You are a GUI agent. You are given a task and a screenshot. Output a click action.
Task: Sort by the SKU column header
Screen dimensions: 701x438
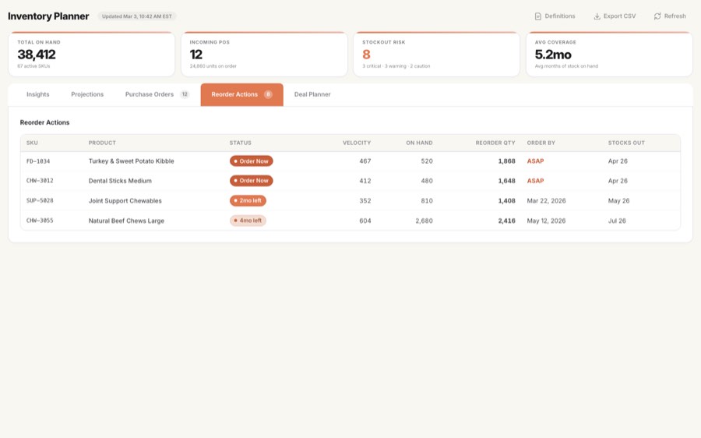(x=32, y=143)
